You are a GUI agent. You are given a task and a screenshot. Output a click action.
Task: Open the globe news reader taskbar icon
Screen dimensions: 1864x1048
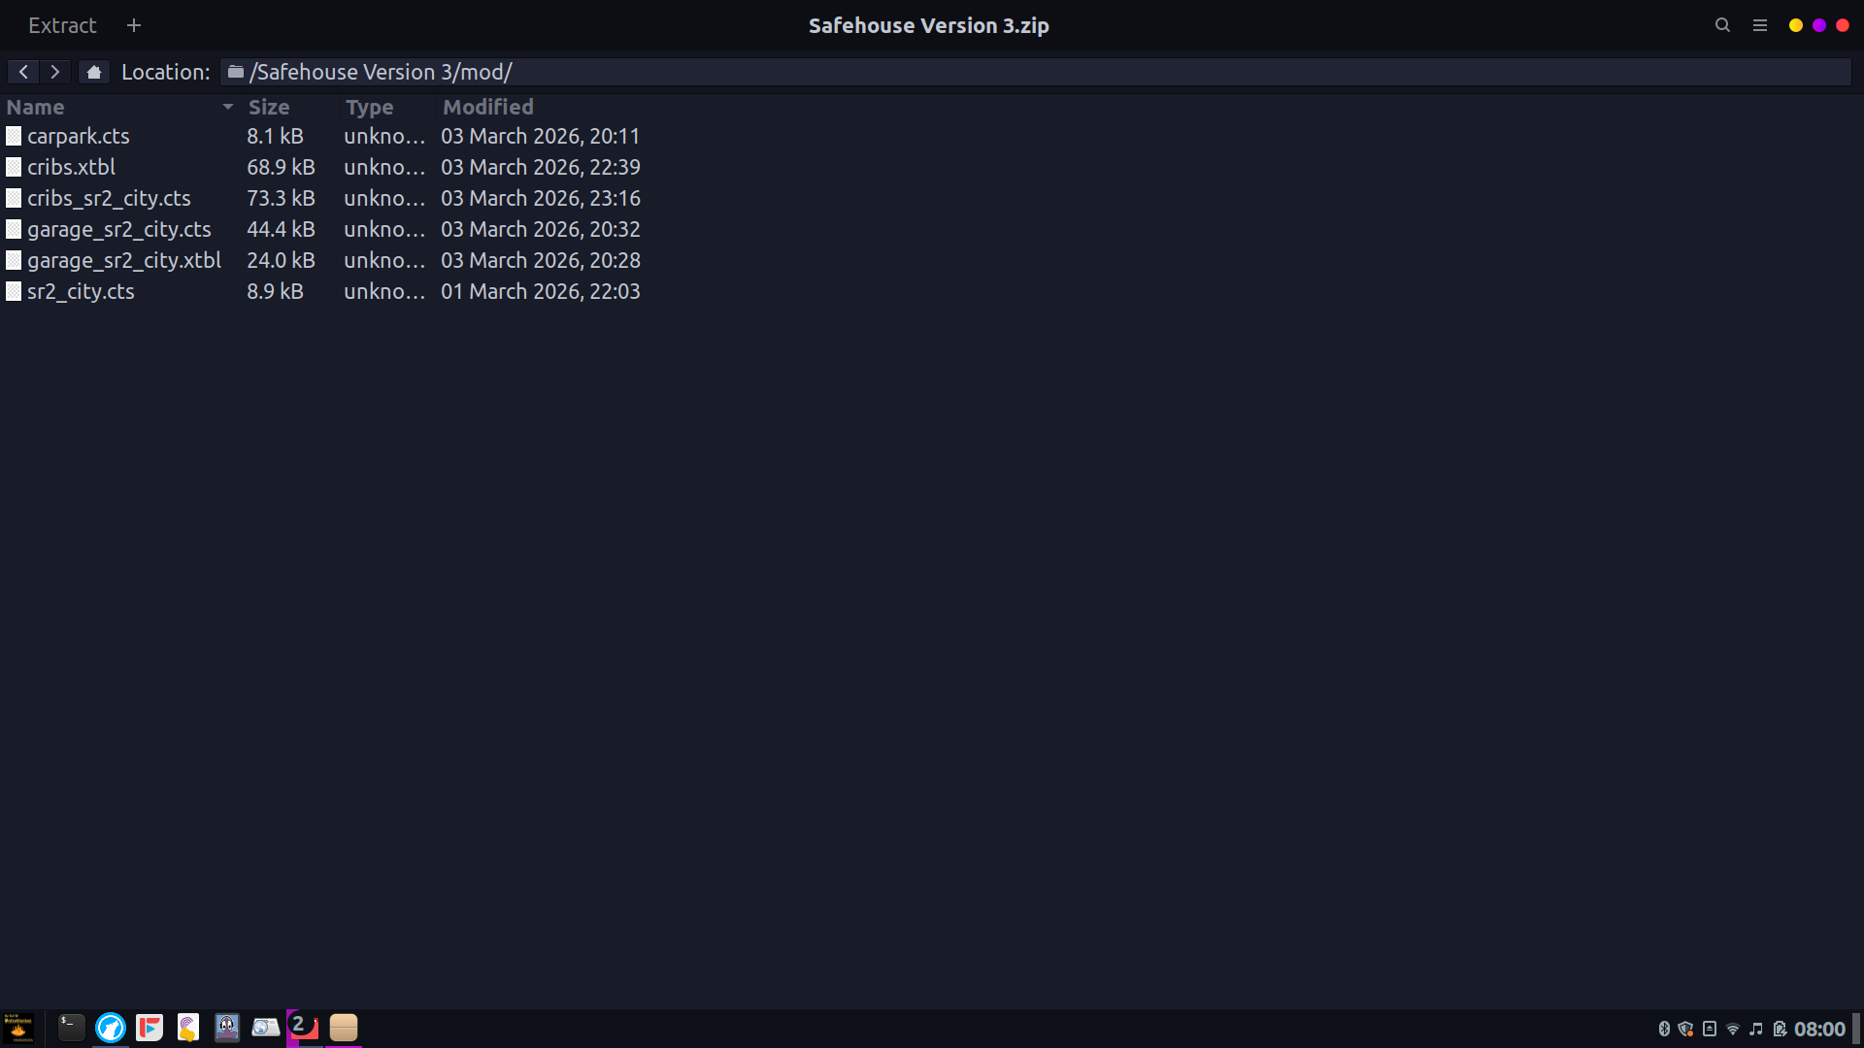(266, 1028)
